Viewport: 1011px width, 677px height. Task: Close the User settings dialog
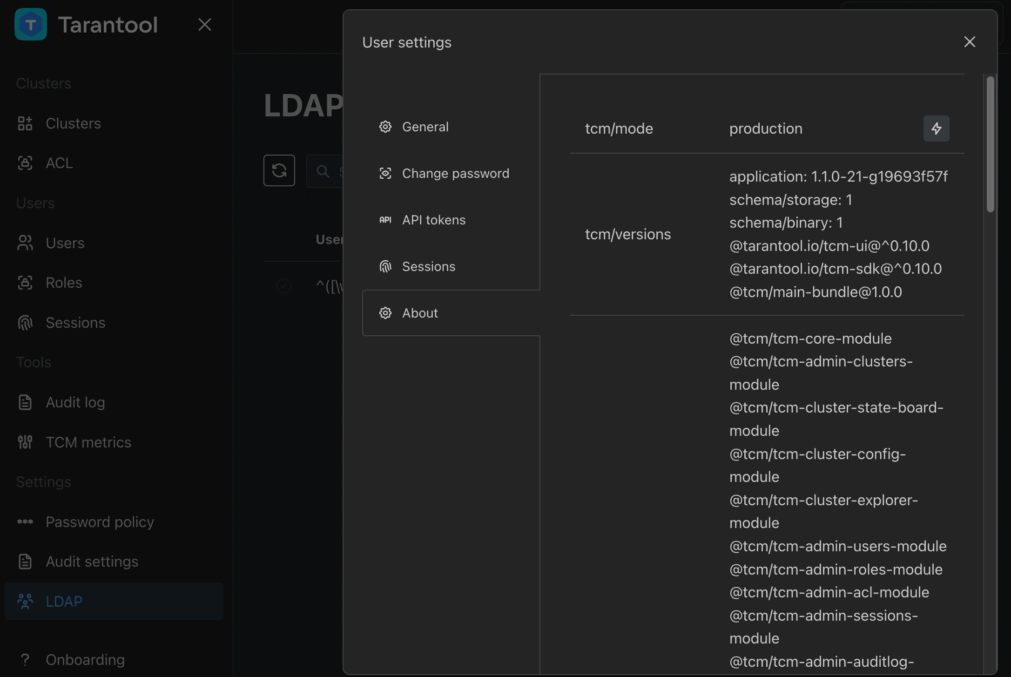pyautogui.click(x=970, y=42)
